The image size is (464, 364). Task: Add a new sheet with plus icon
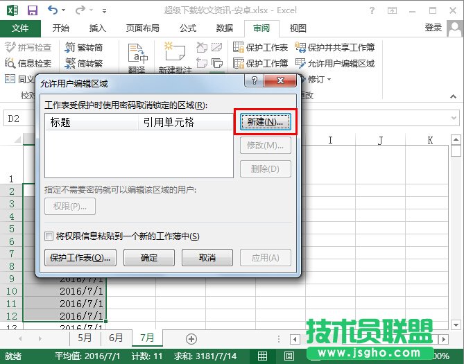pyautogui.click(x=191, y=338)
